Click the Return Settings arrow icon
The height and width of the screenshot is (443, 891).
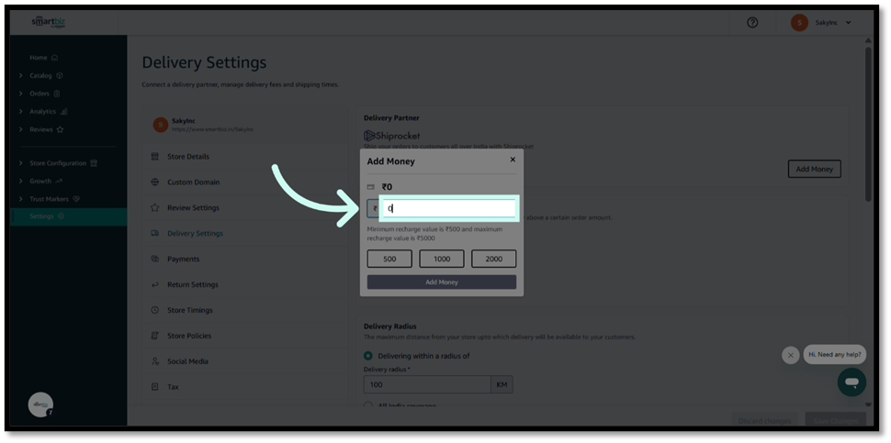pos(155,284)
